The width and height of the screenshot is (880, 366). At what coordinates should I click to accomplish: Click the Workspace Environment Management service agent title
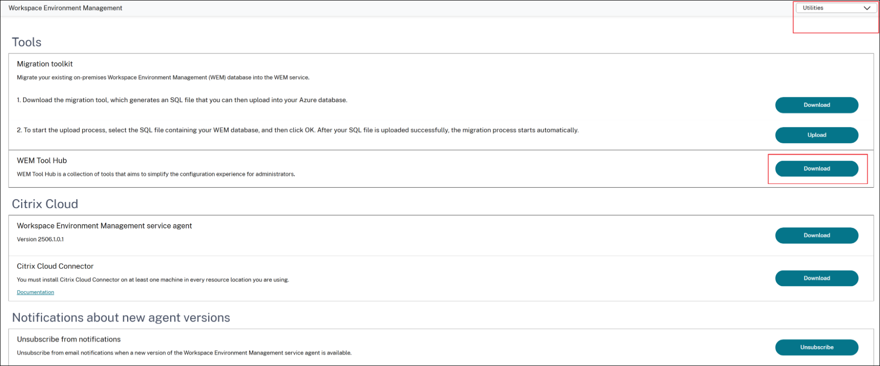[104, 226]
